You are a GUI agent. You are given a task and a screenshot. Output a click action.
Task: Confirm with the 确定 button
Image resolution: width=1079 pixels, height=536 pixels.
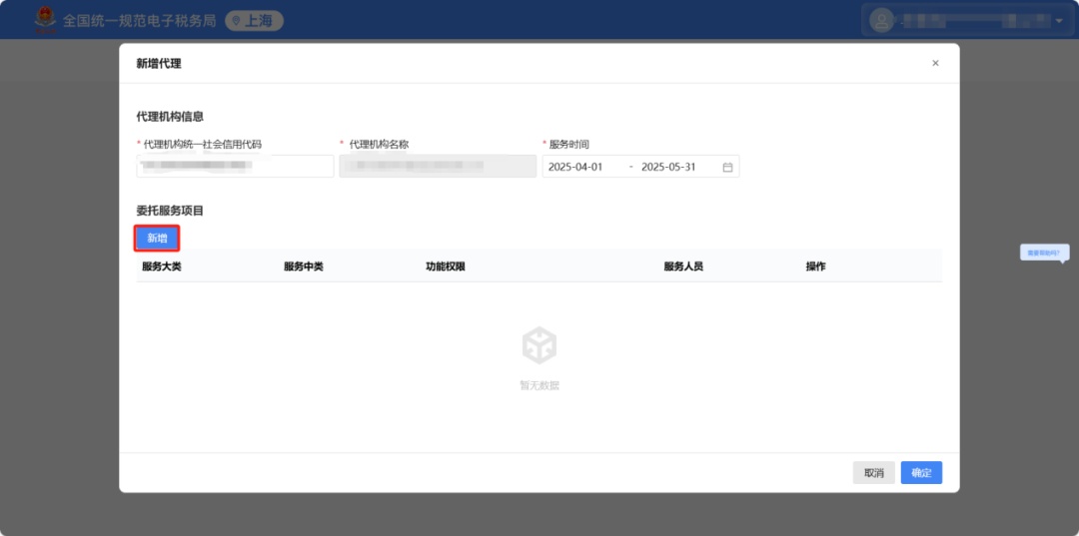point(921,473)
